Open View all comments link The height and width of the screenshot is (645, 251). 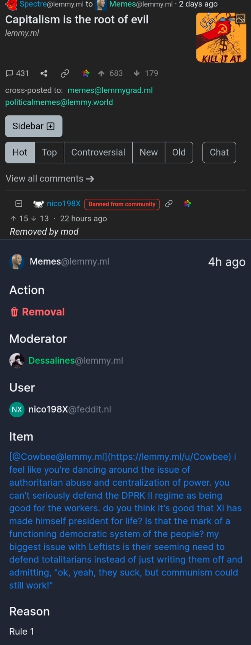[50, 179]
